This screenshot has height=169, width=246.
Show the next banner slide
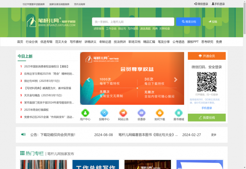(x=175, y=80)
